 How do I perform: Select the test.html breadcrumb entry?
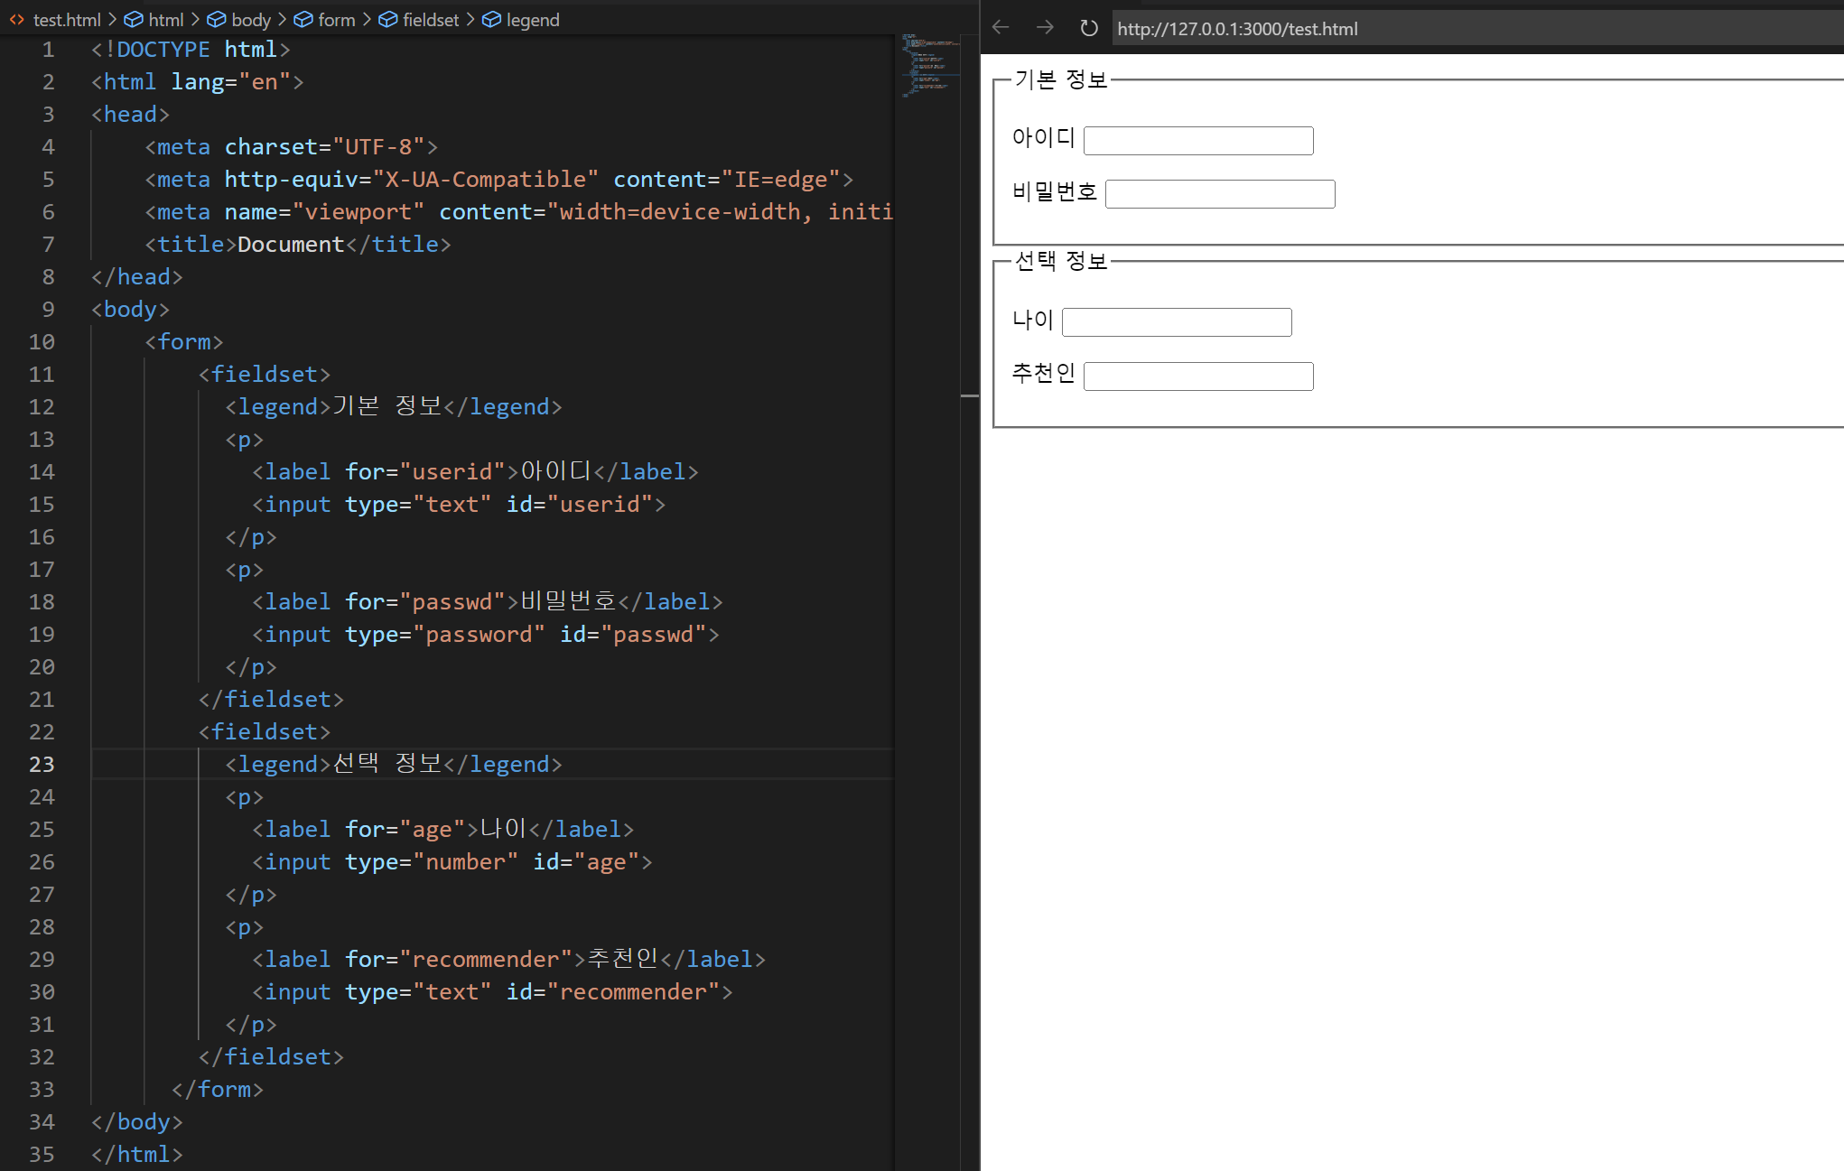[x=67, y=20]
